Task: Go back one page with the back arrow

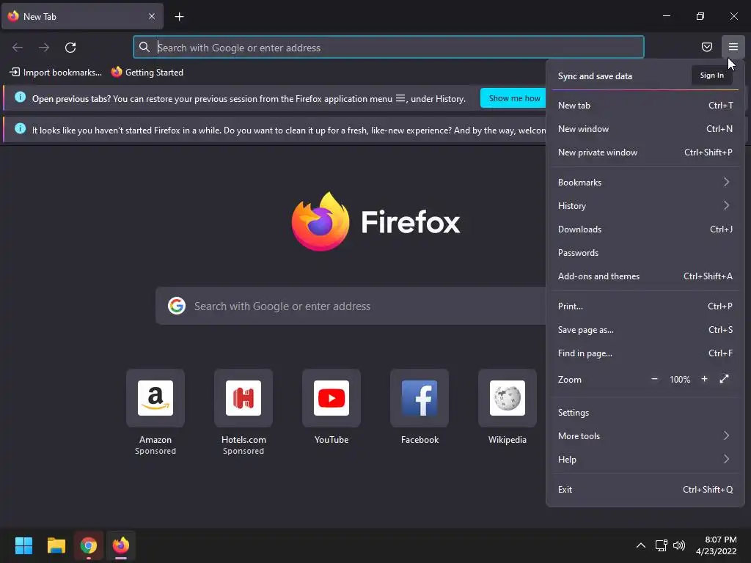Action: (x=18, y=48)
